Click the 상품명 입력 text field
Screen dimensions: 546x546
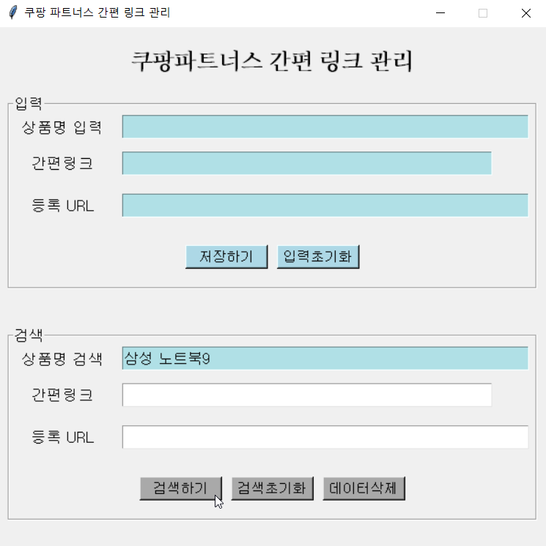325,127
